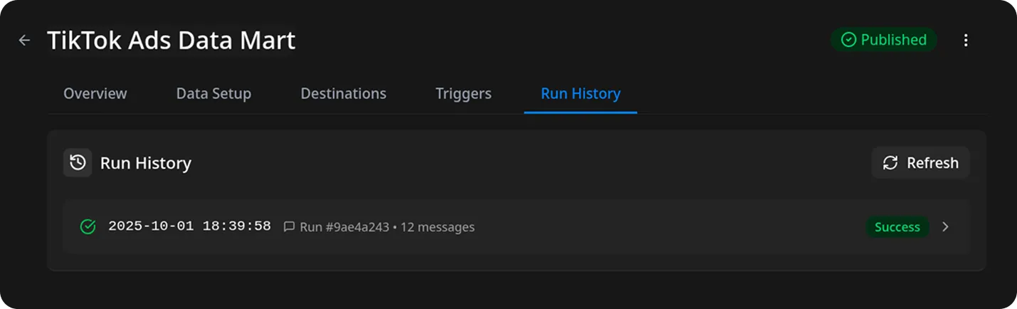
Task: Click the Run #9ae4a243 label
Action: [344, 227]
